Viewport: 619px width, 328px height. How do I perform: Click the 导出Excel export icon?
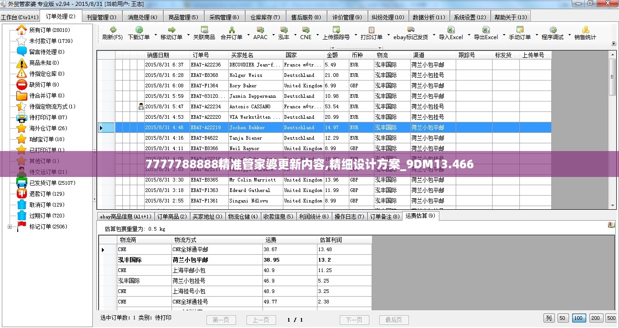(x=486, y=30)
